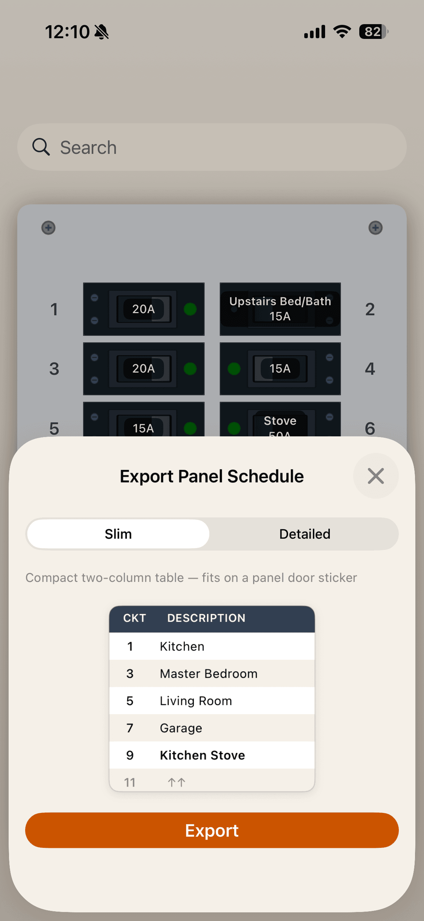This screenshot has width=424, height=921.
Task: Expand circuit 11 using the double-arrow indicator
Action: click(176, 782)
